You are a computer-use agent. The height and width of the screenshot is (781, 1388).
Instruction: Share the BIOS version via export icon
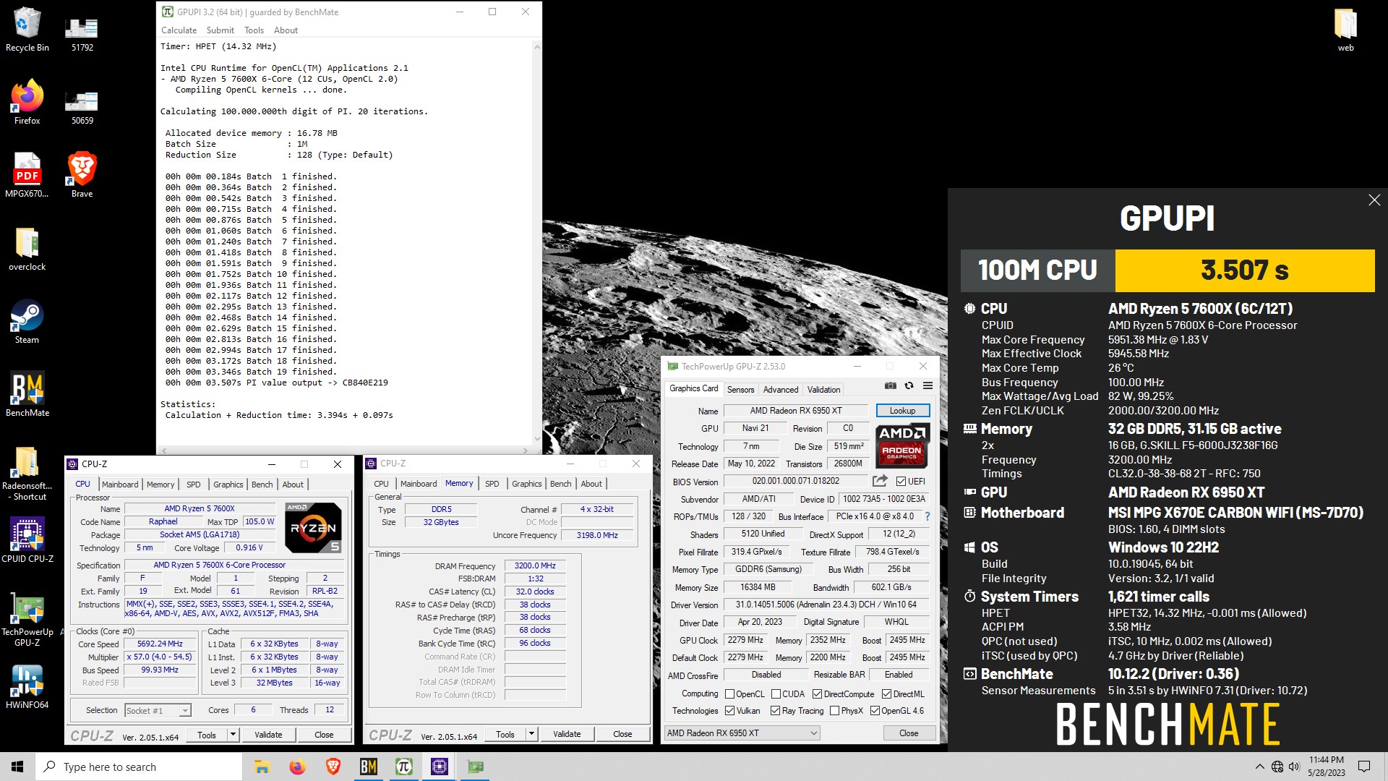(880, 481)
